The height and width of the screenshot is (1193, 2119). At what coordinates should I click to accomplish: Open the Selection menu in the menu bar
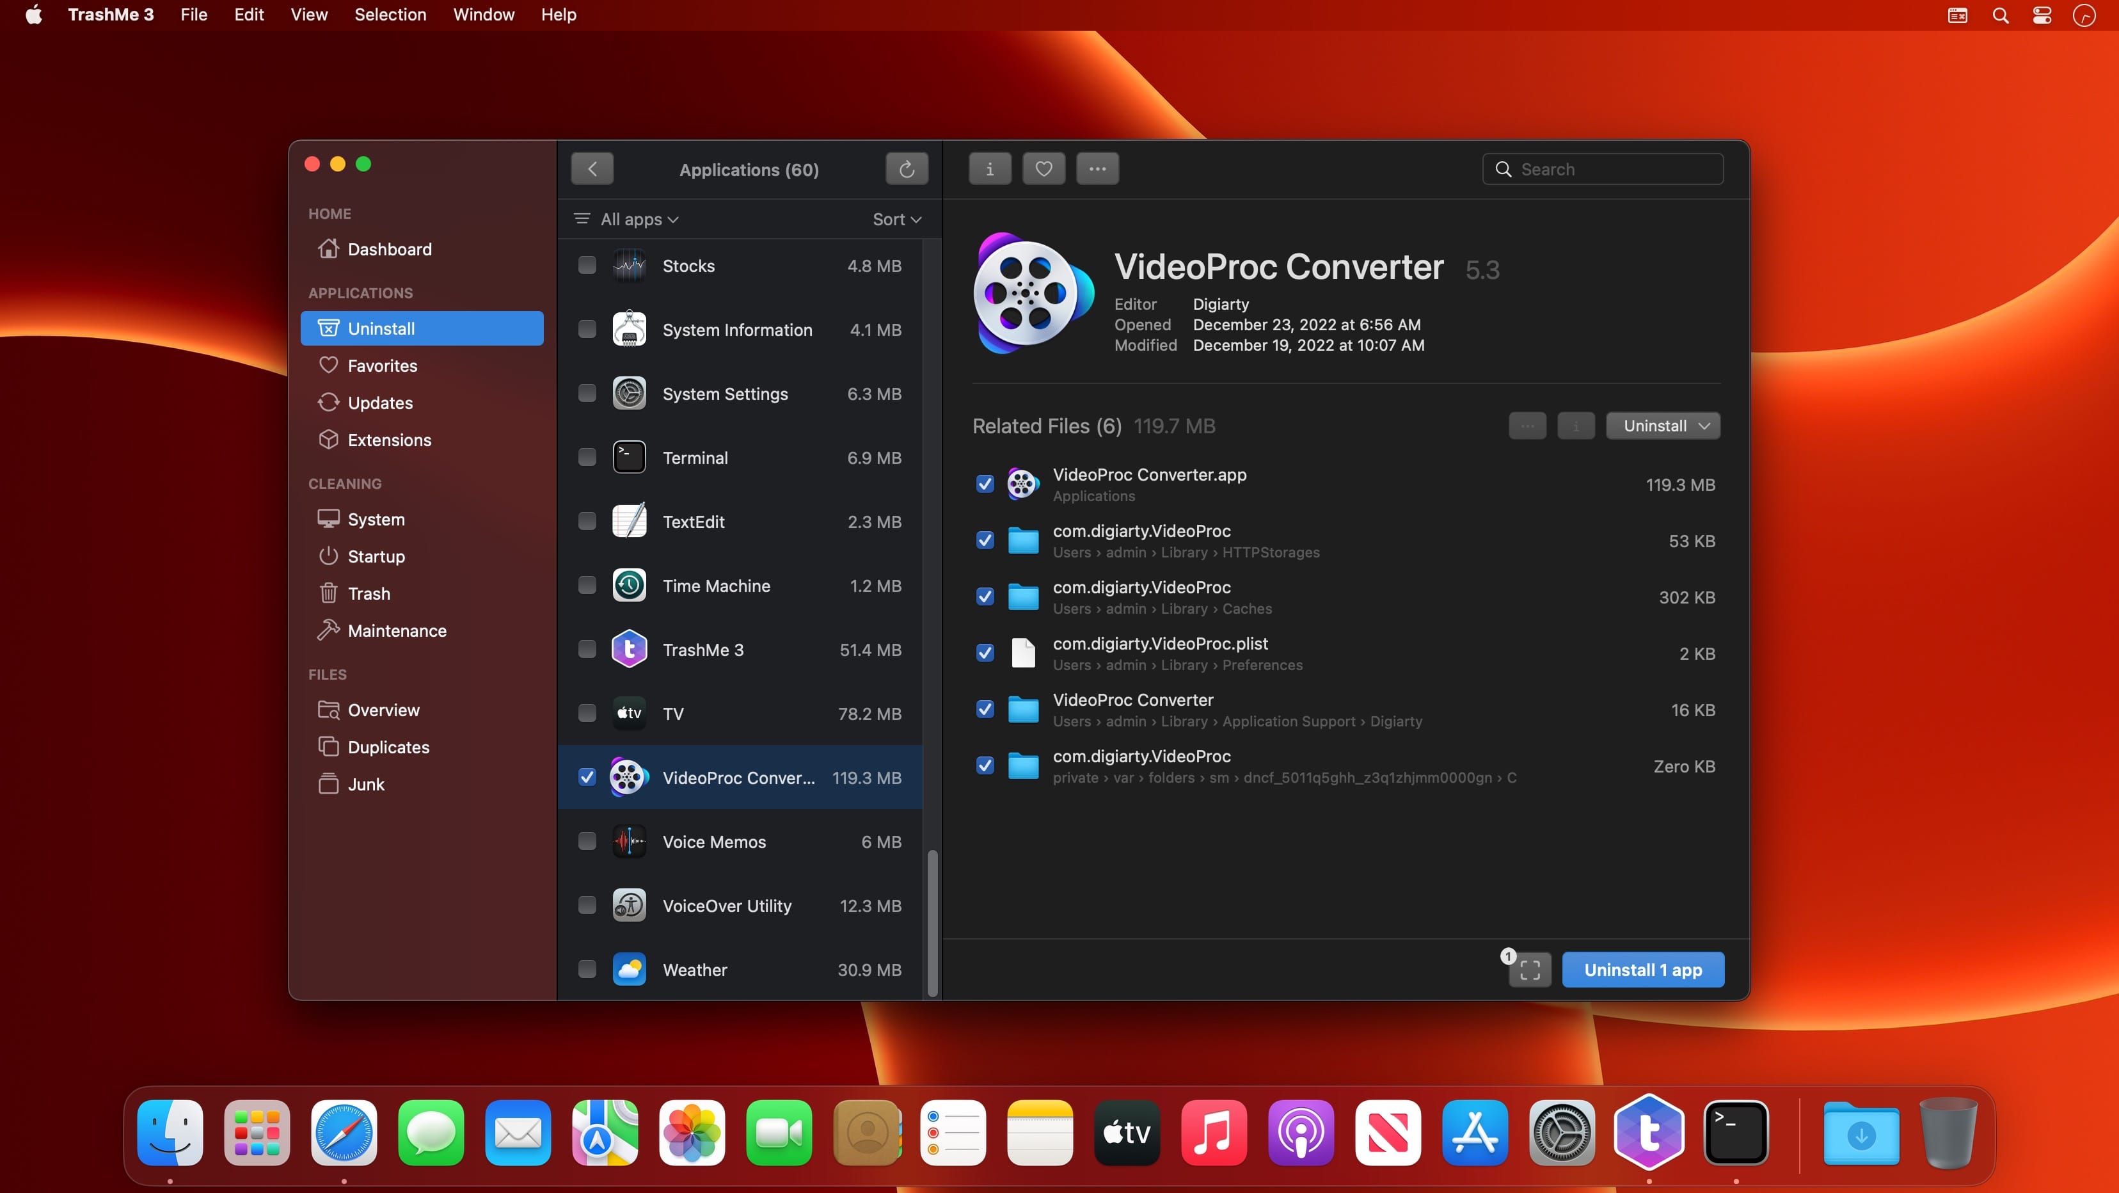[x=390, y=15]
